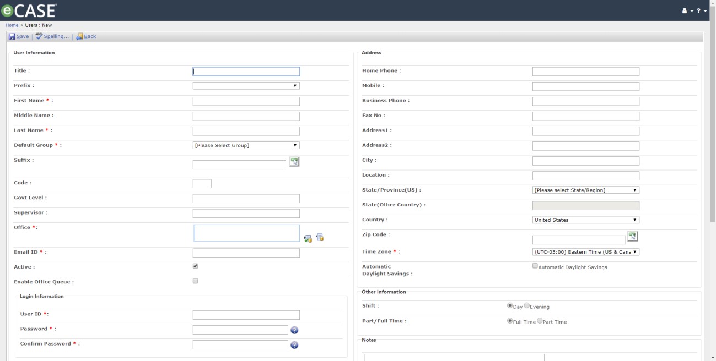The image size is (716, 361).
Task: Click the First Name field
Action: (x=246, y=101)
